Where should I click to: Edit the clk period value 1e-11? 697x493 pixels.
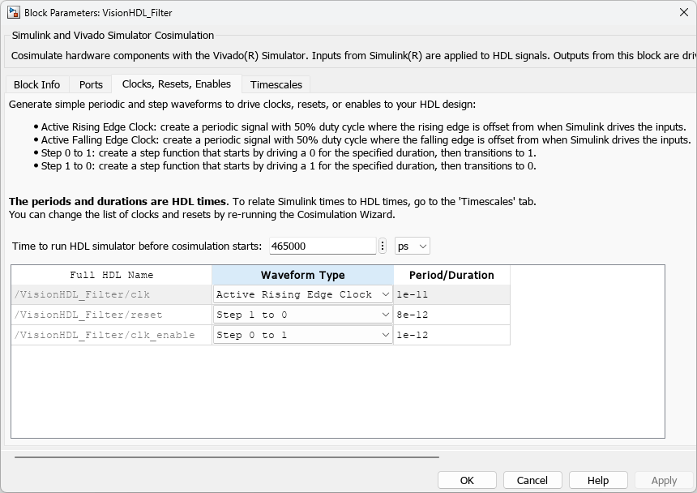[451, 294]
